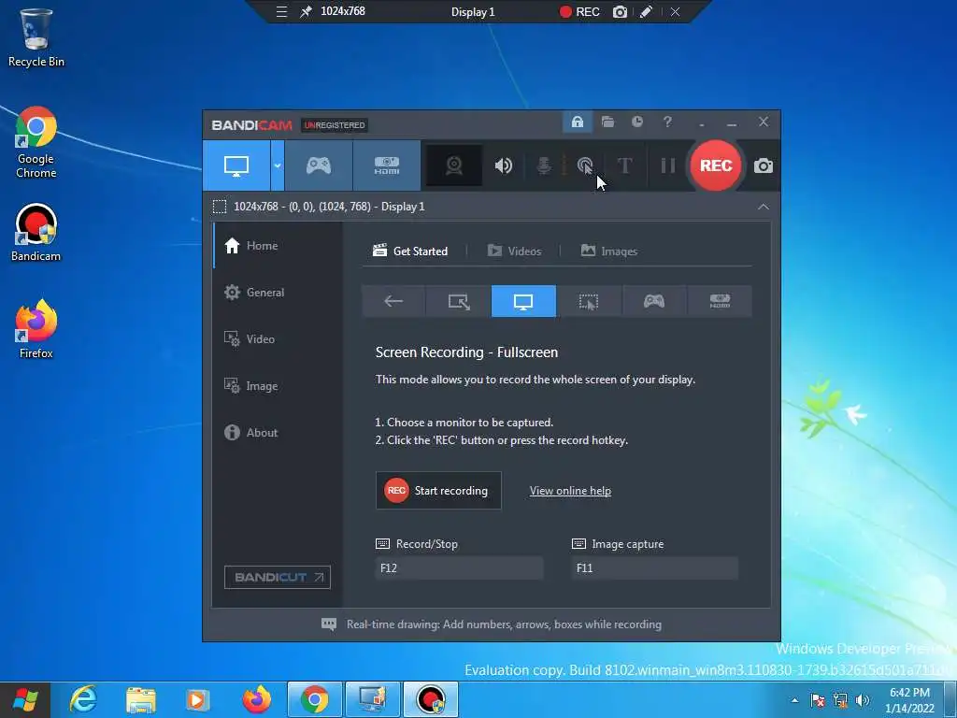Click the back arrow mode button
Image resolution: width=957 pixels, height=718 pixels.
point(393,301)
